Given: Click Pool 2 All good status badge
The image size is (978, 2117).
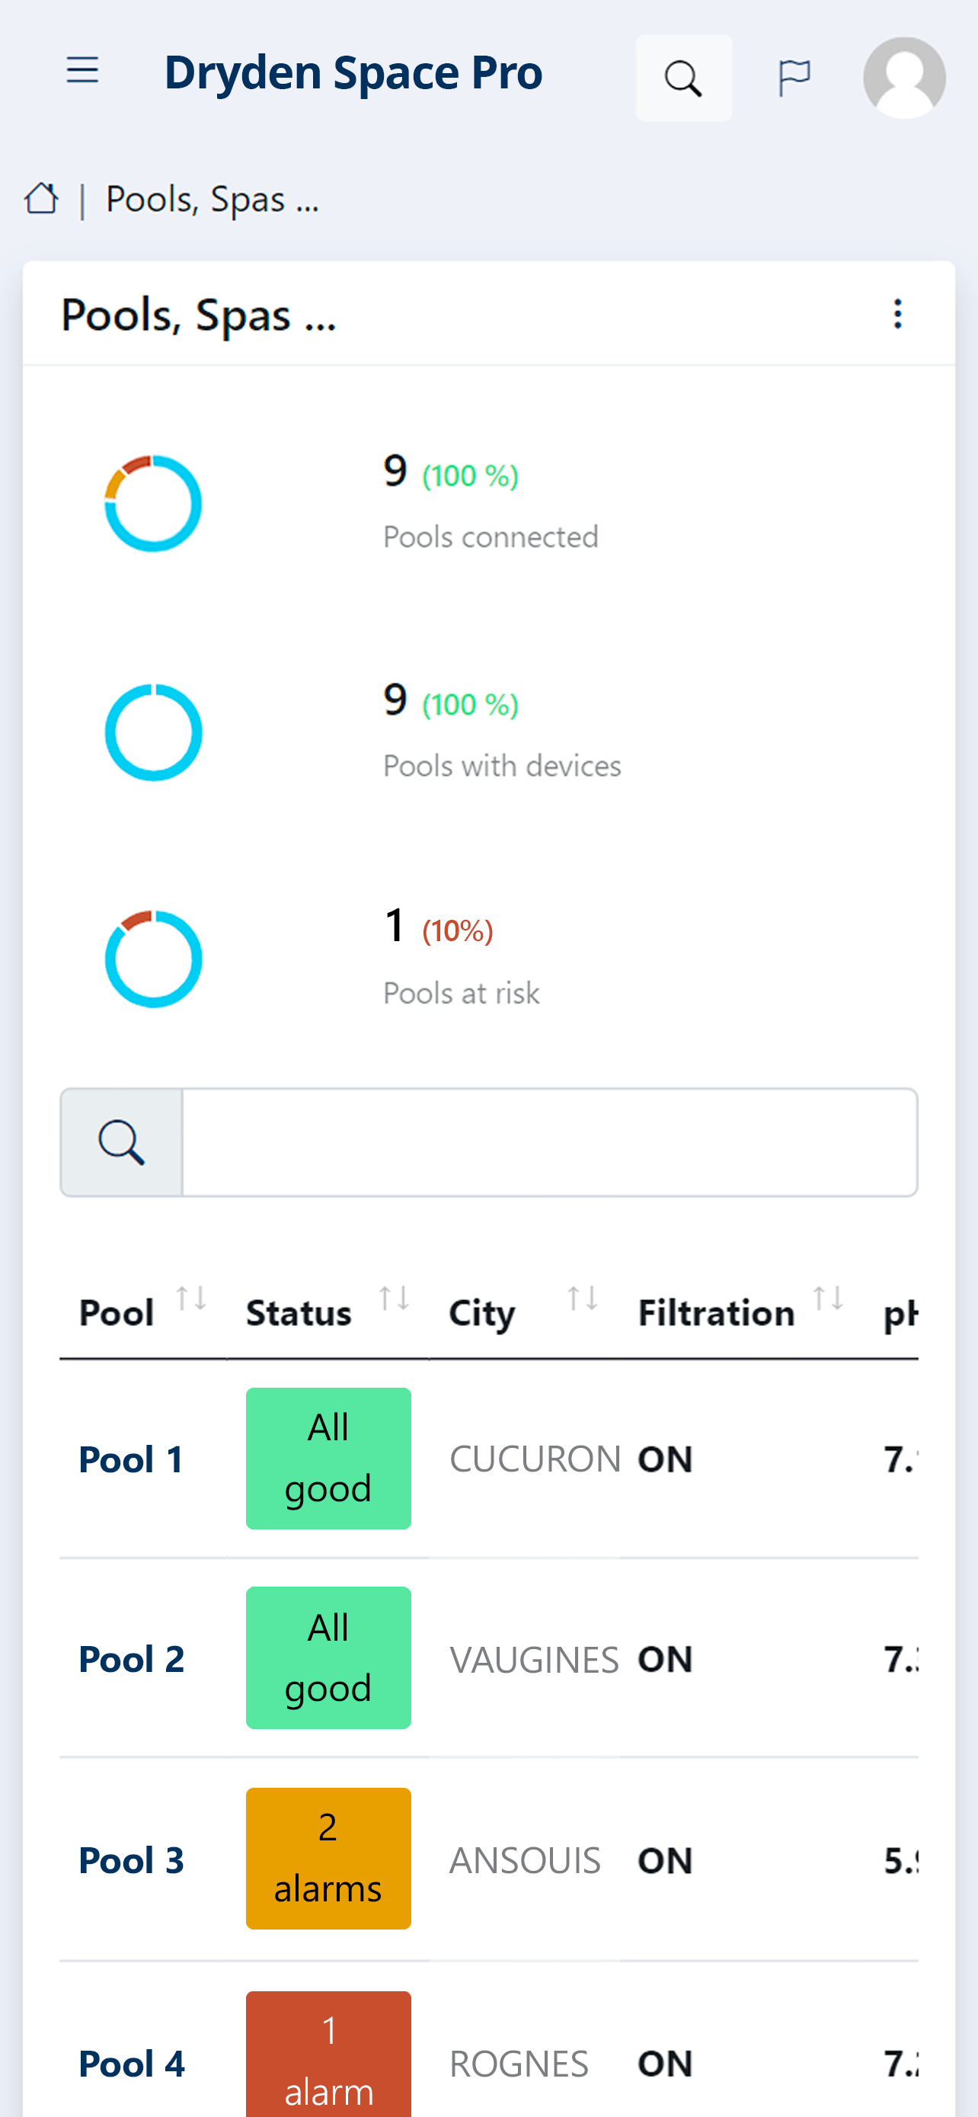Looking at the screenshot, I should pyautogui.click(x=328, y=1657).
